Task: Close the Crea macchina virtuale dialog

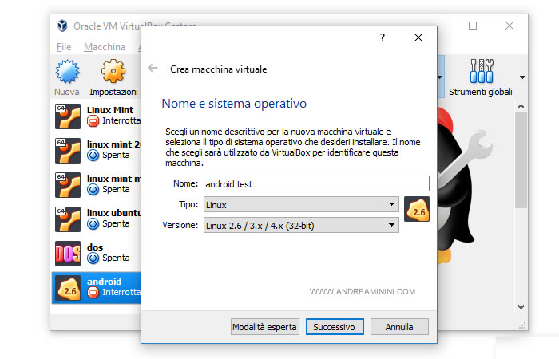Action: [418, 37]
